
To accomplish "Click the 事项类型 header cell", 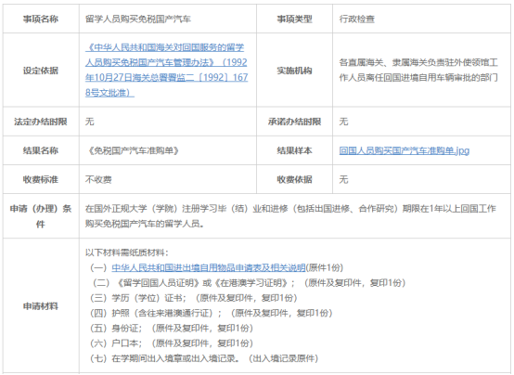I will coord(294,19).
